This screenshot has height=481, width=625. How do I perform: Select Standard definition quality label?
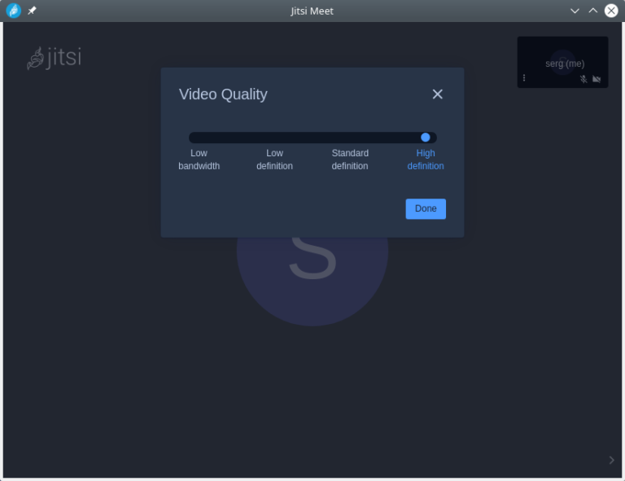click(350, 160)
